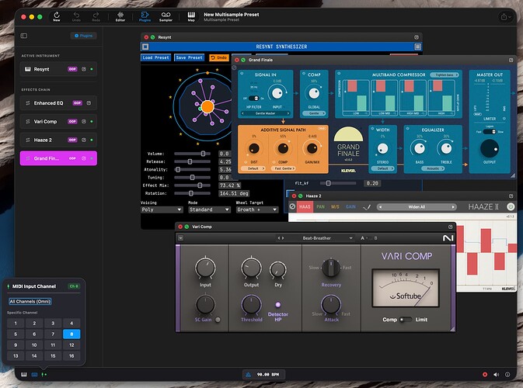Open the Mode Standard dropdown
This screenshot has width=523, height=388.
click(x=209, y=210)
